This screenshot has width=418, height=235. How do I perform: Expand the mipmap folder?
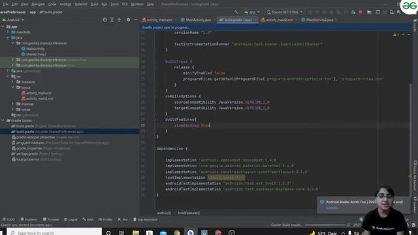(x=12, y=104)
